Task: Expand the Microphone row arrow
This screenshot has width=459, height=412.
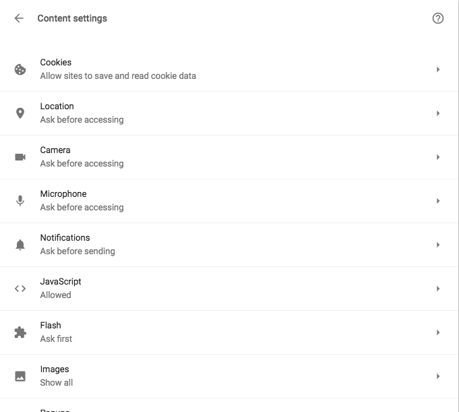Action: 438,201
